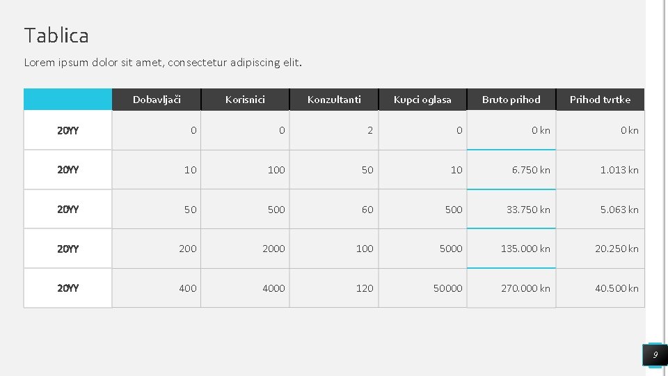668x376 pixels.
Task: Click the Bruto prihod column header
Action: coord(511,100)
